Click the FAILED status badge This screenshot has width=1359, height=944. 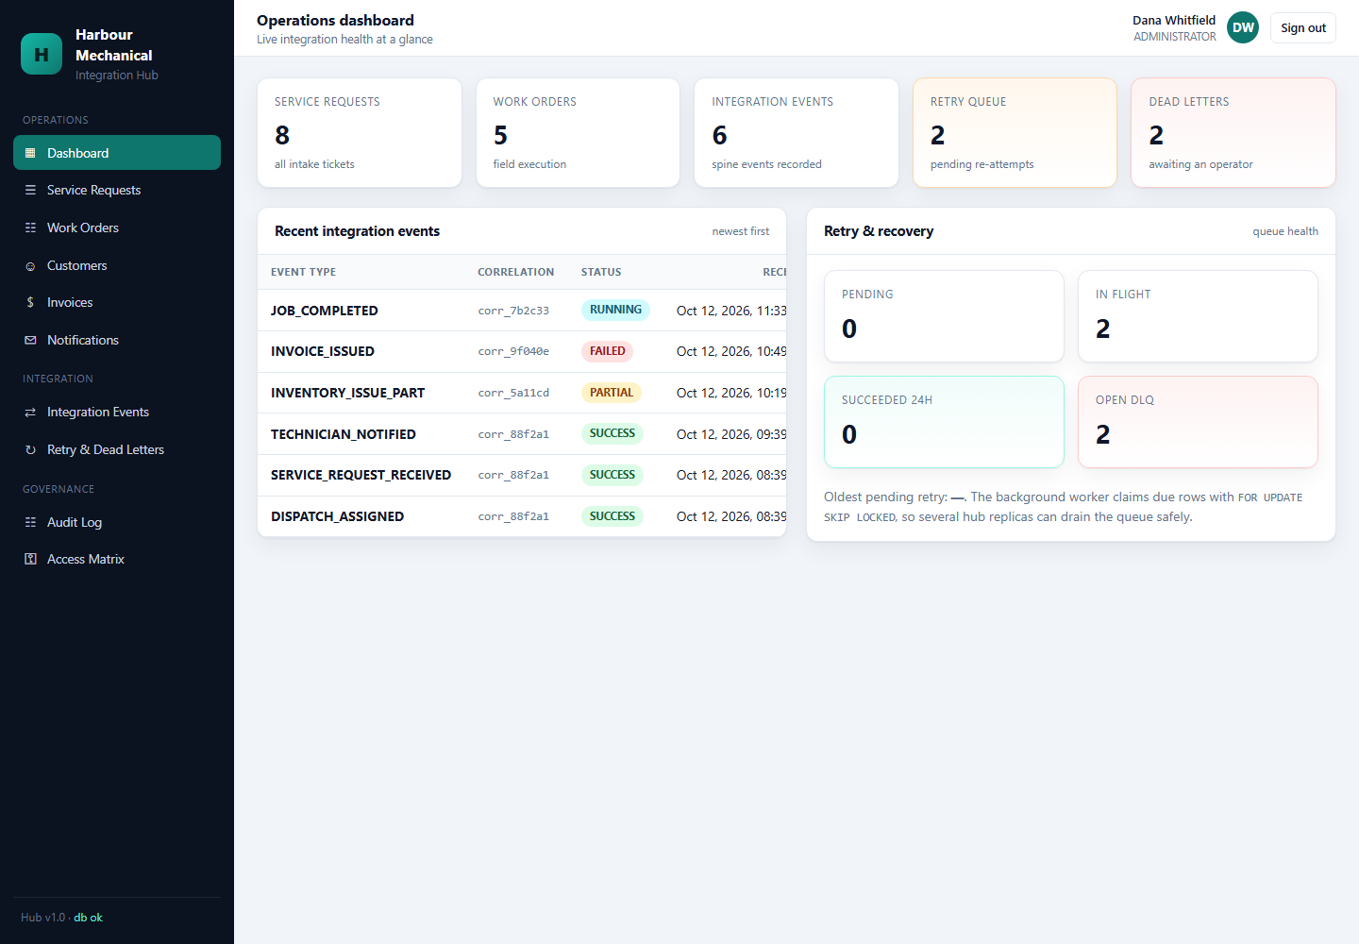(x=608, y=351)
